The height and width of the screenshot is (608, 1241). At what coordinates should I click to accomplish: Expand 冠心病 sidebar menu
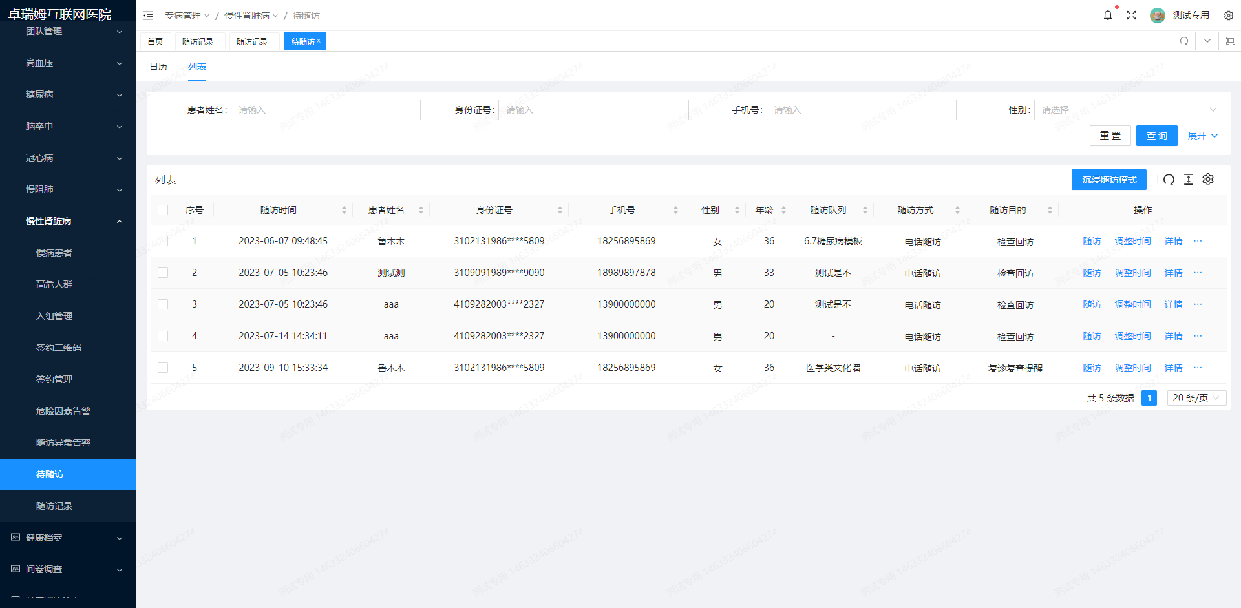point(68,158)
